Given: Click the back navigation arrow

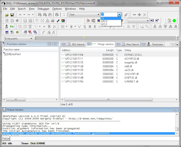Looking at the screenshot, I should coord(20,15).
